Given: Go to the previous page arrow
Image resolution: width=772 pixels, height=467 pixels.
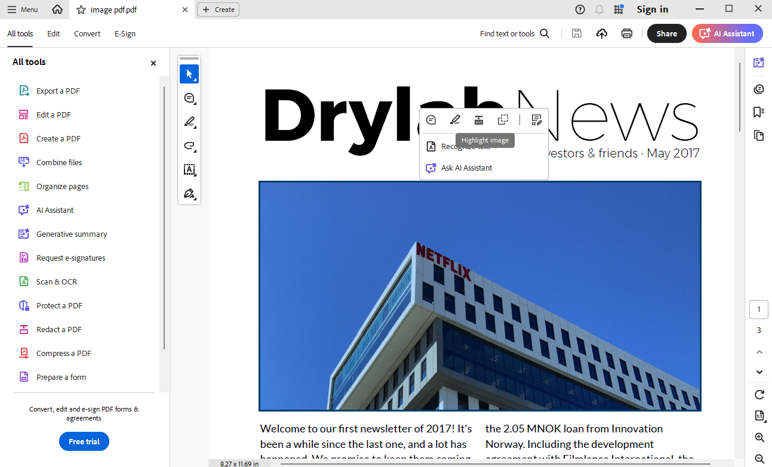Looking at the screenshot, I should 759,352.
